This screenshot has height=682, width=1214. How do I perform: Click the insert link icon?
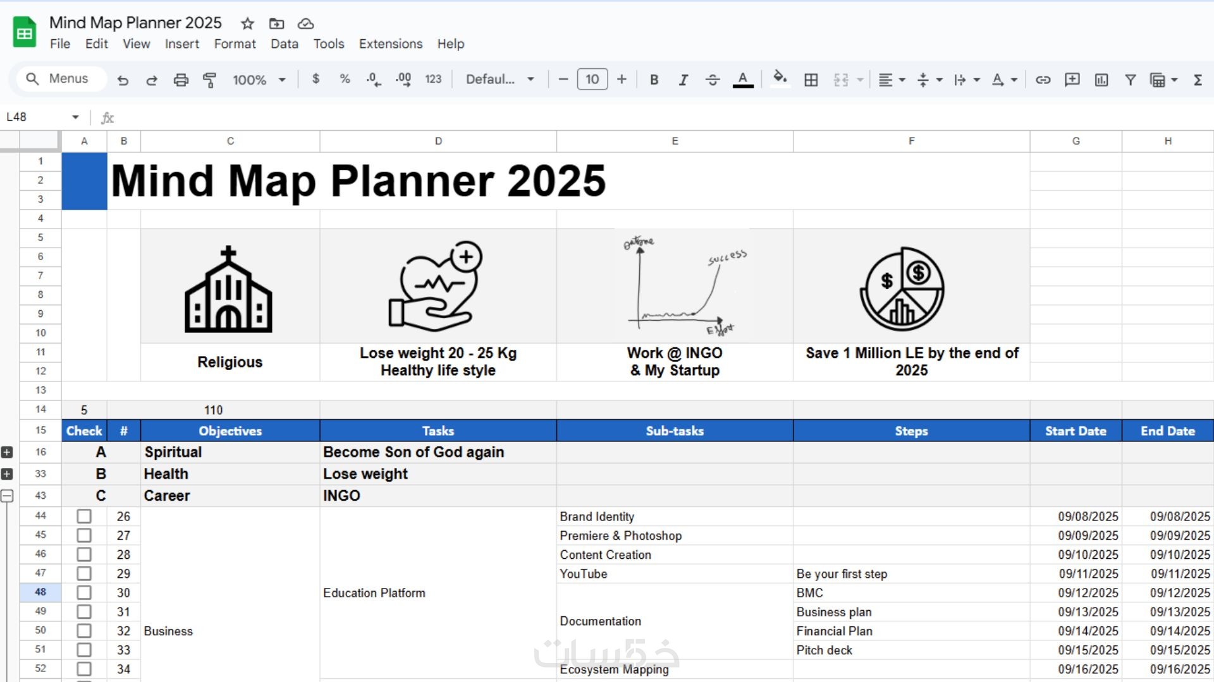click(x=1043, y=80)
